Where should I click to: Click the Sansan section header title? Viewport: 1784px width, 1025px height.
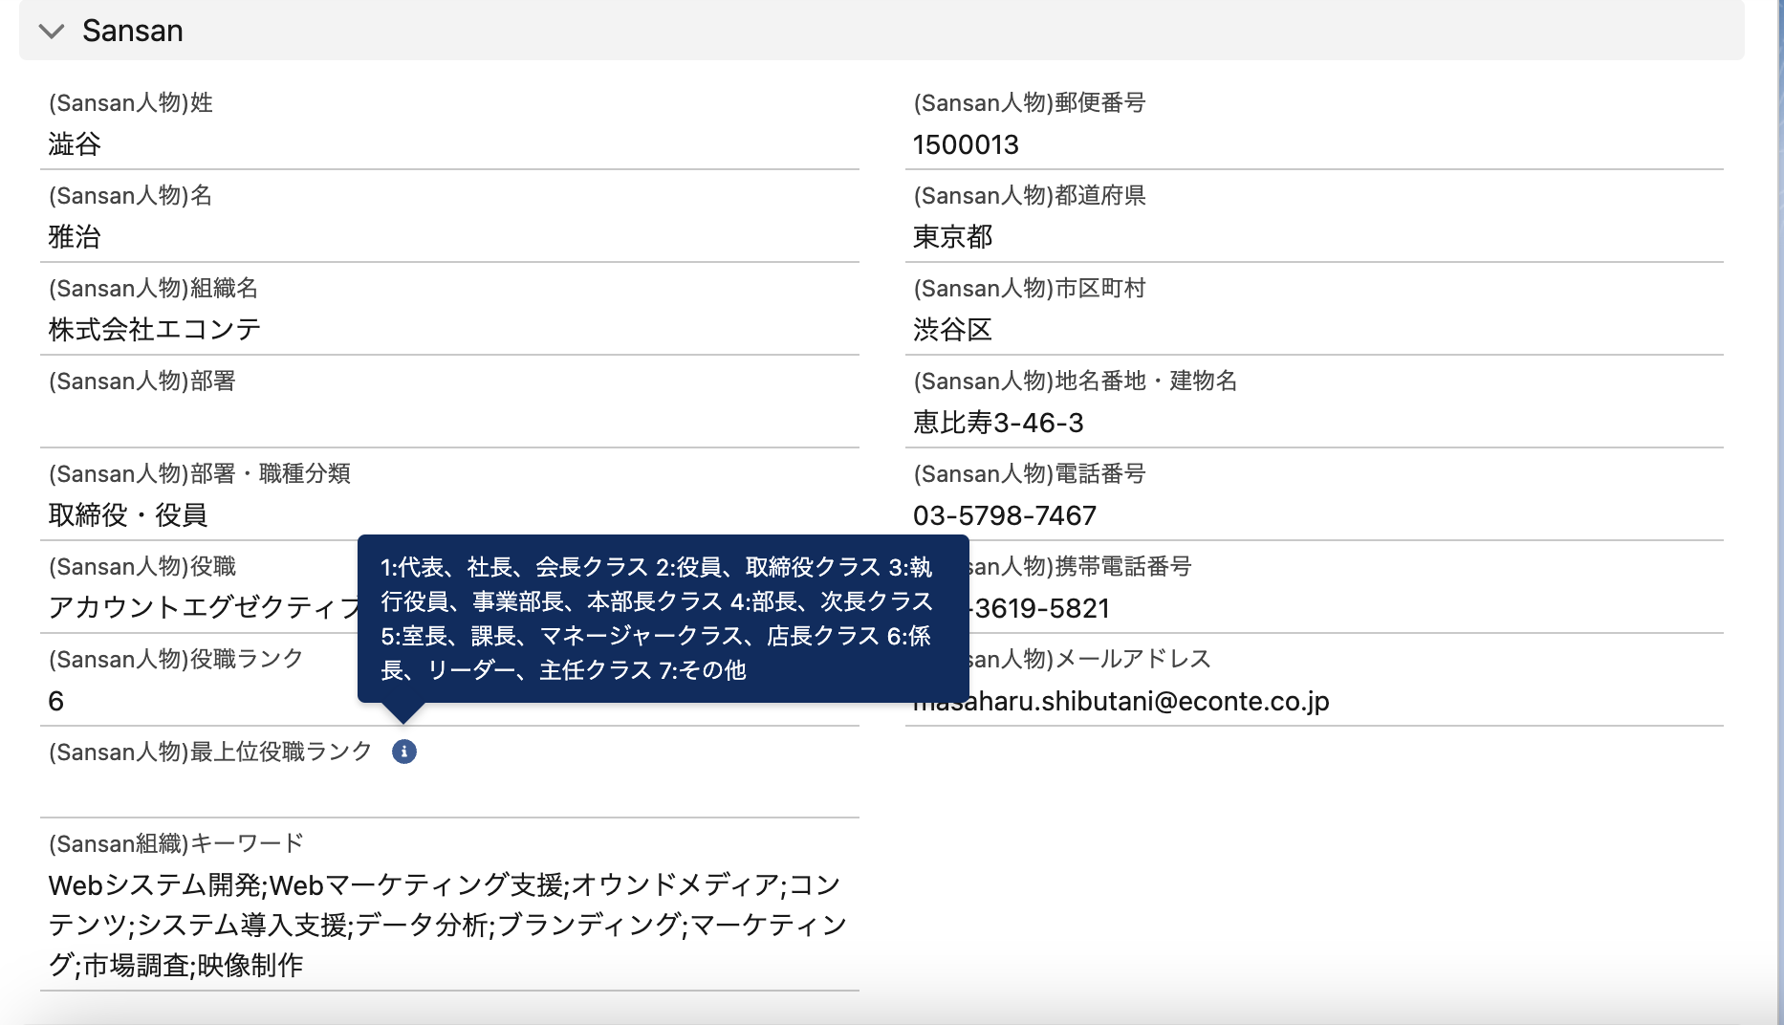133,31
